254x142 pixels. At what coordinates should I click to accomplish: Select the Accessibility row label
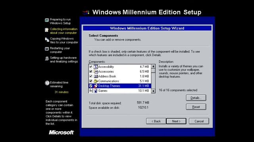106,67
